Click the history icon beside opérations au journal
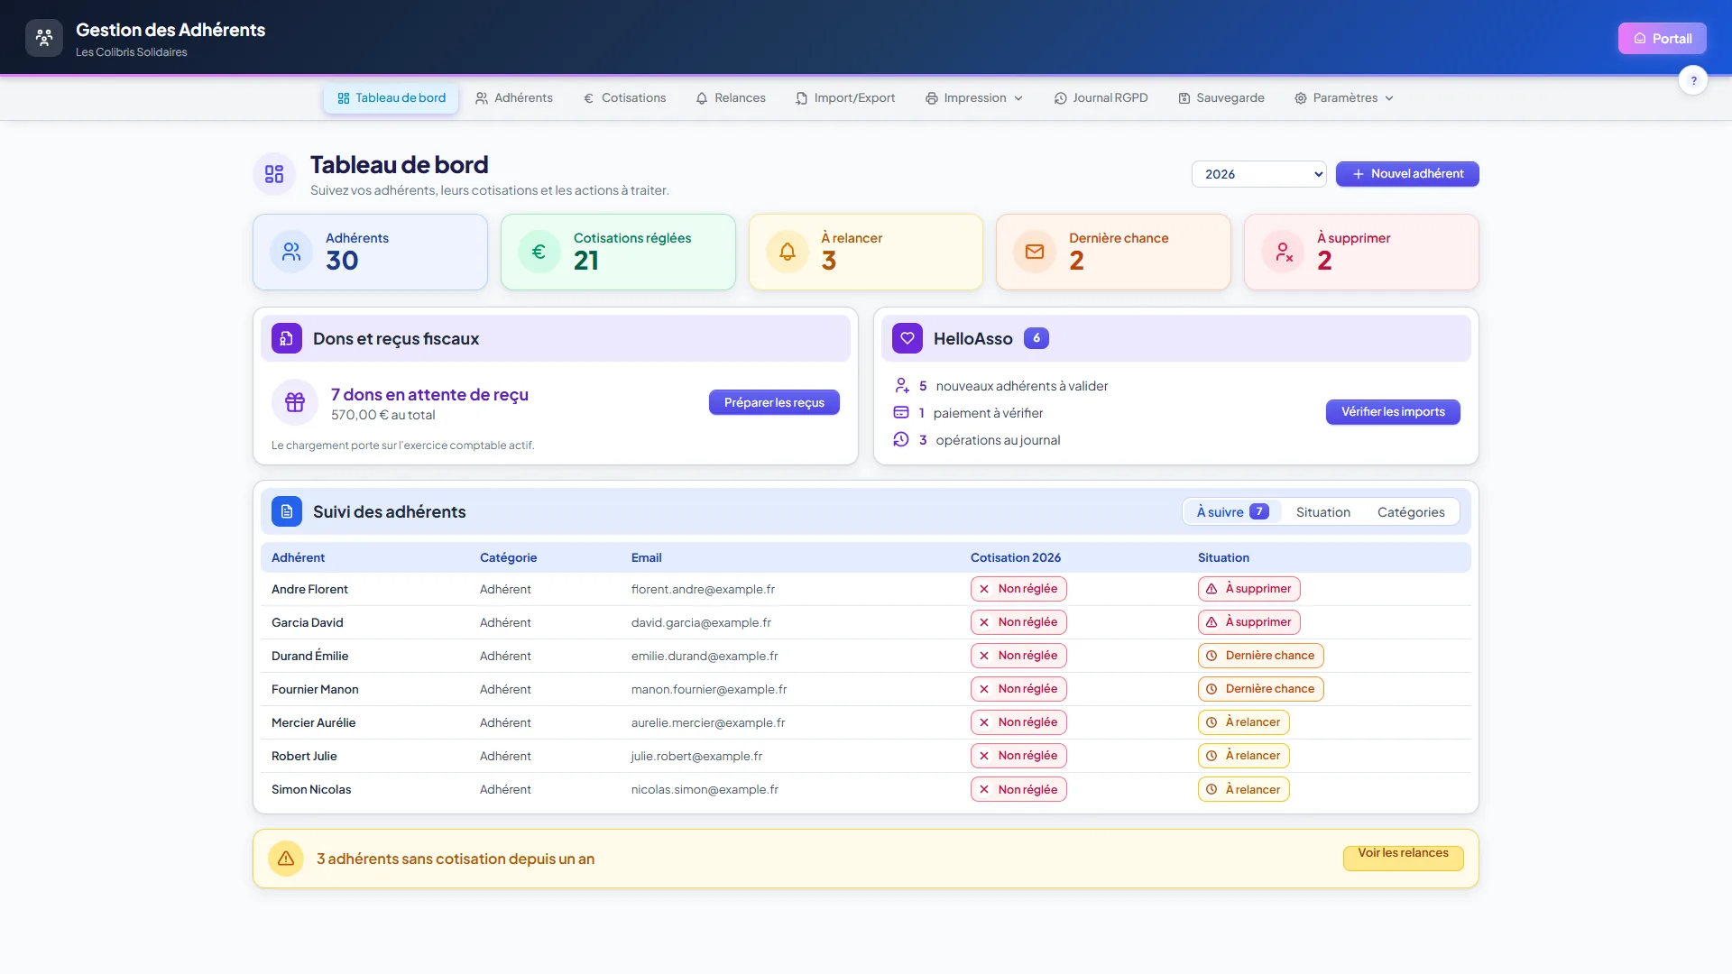 click(x=901, y=440)
